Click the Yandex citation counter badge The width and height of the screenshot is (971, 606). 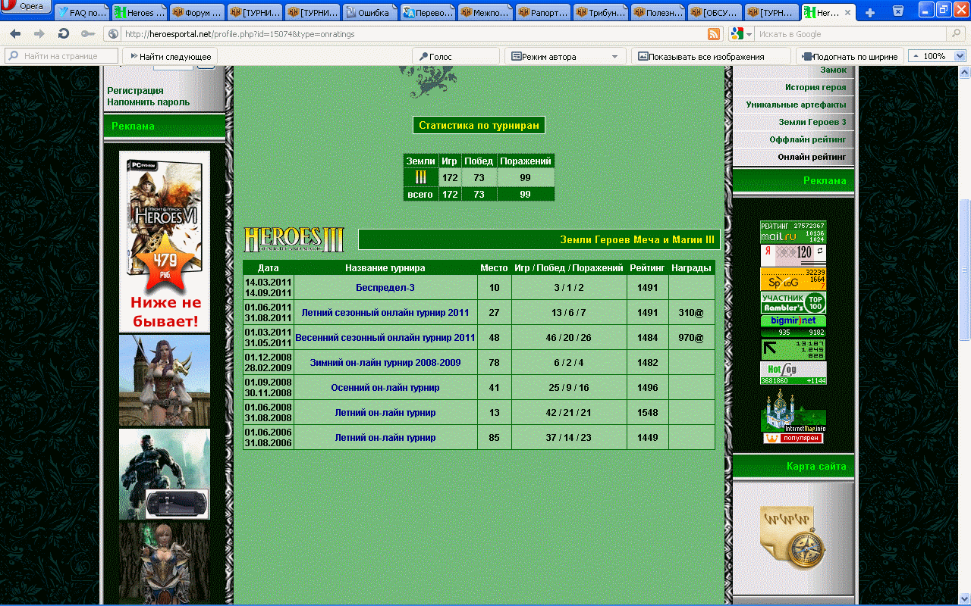pyautogui.click(x=793, y=255)
